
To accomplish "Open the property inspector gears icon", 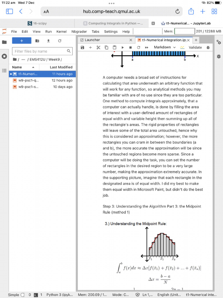I will click(219, 42).
